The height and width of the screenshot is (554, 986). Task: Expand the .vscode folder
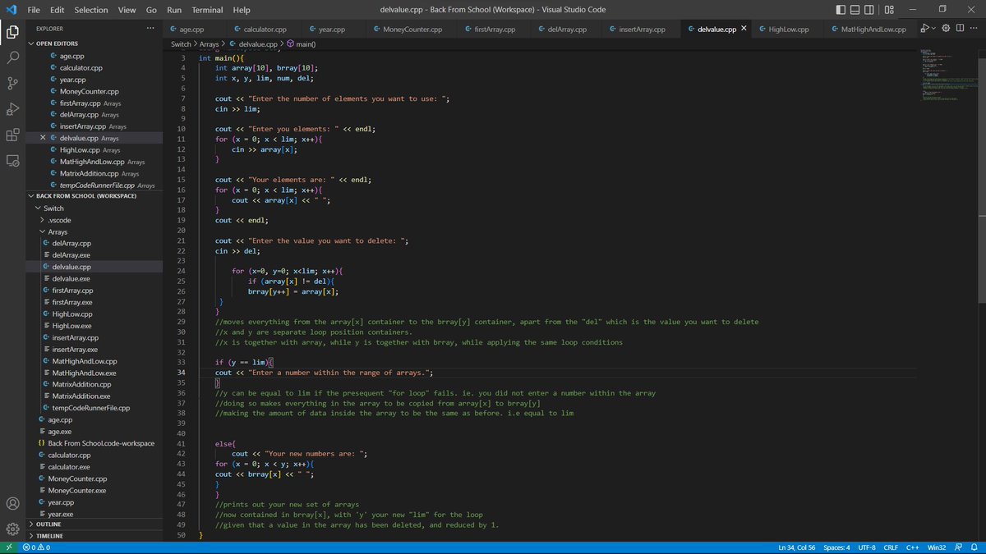click(42, 220)
